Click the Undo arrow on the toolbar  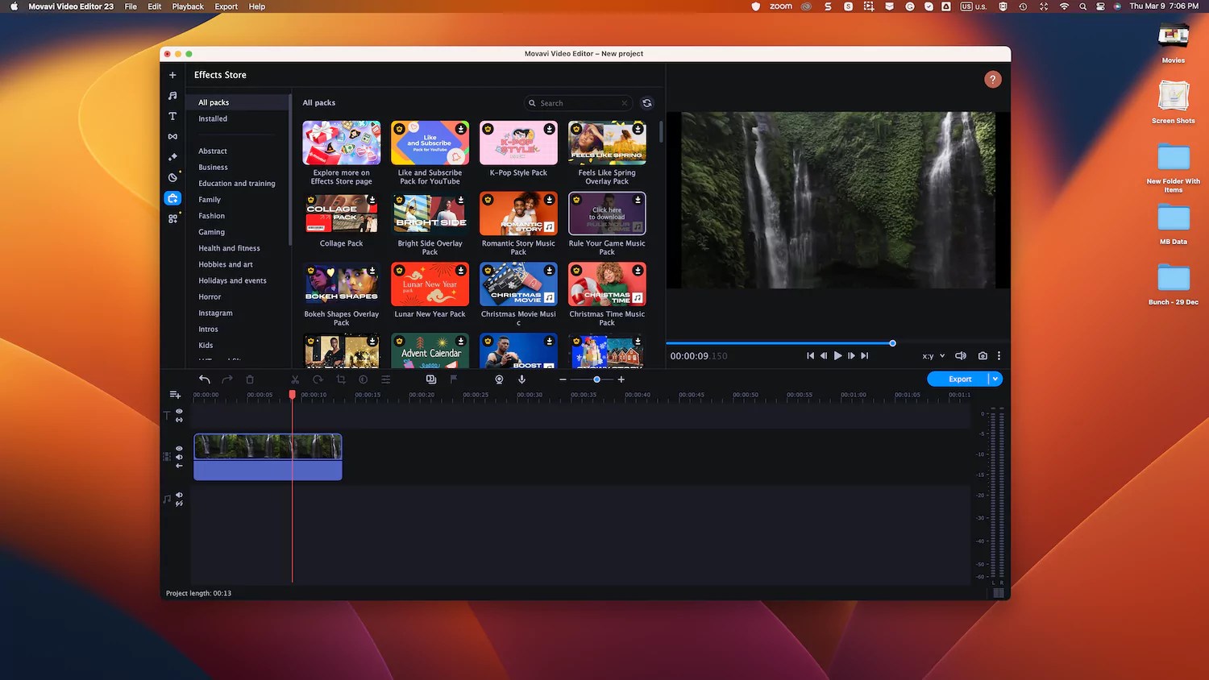coord(204,379)
